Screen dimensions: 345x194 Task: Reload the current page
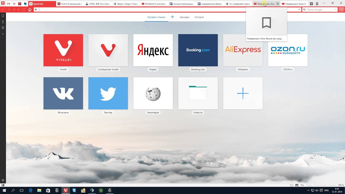[x=24, y=9]
